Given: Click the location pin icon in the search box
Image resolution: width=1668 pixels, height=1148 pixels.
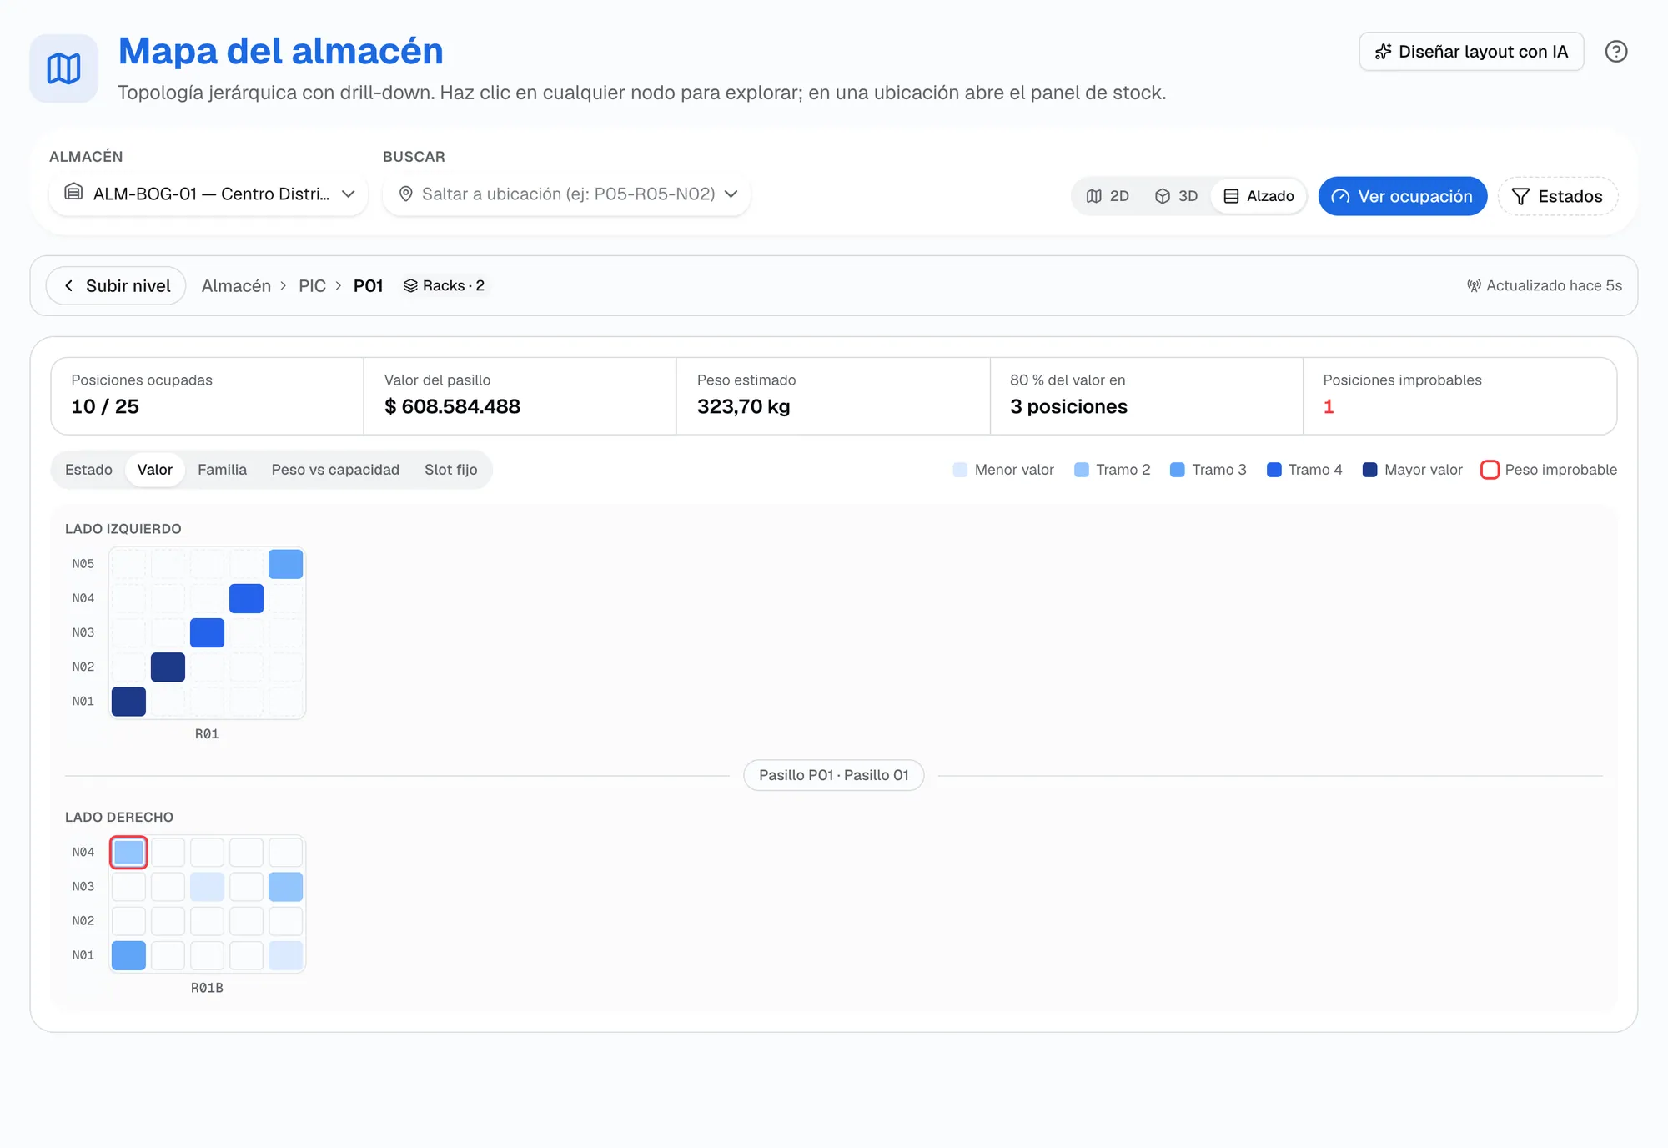Looking at the screenshot, I should pos(406,194).
